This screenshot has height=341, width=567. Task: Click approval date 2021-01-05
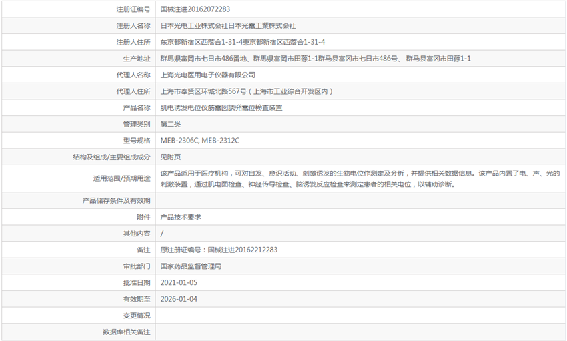click(x=179, y=283)
